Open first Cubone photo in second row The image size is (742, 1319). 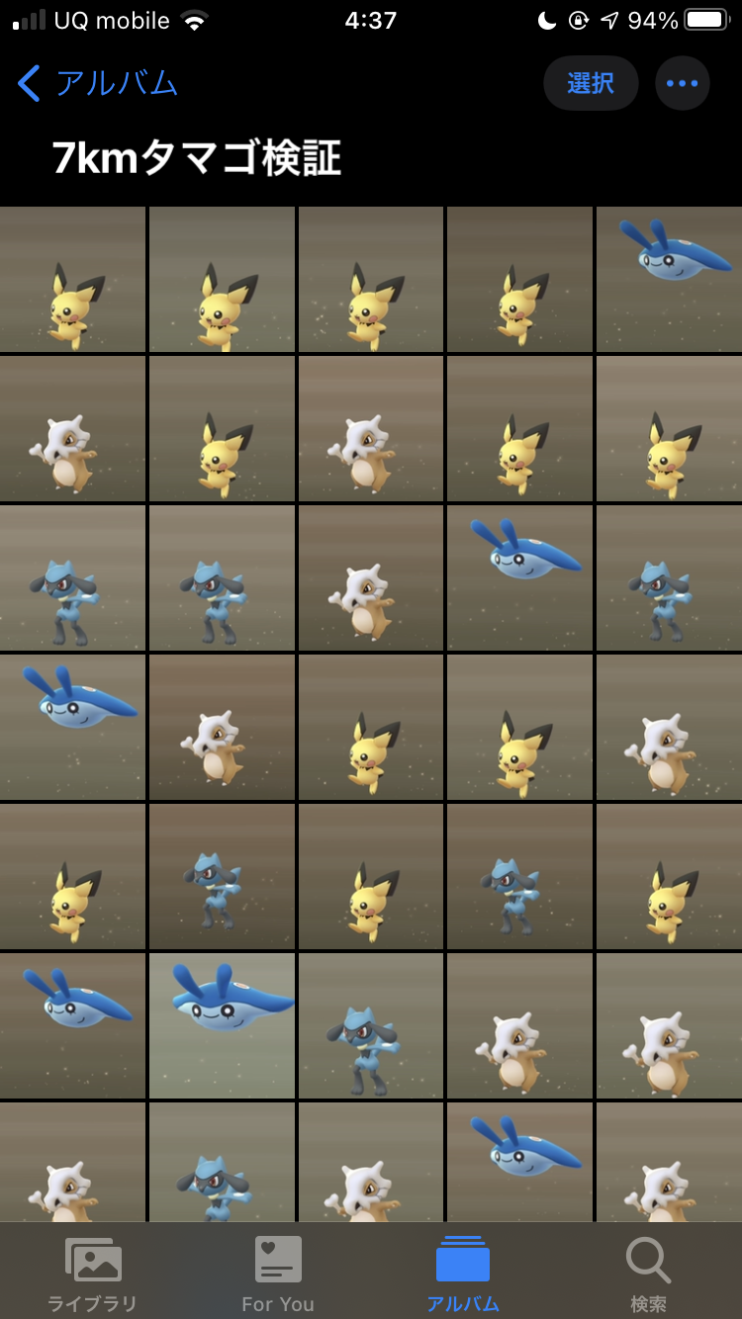pos(73,429)
